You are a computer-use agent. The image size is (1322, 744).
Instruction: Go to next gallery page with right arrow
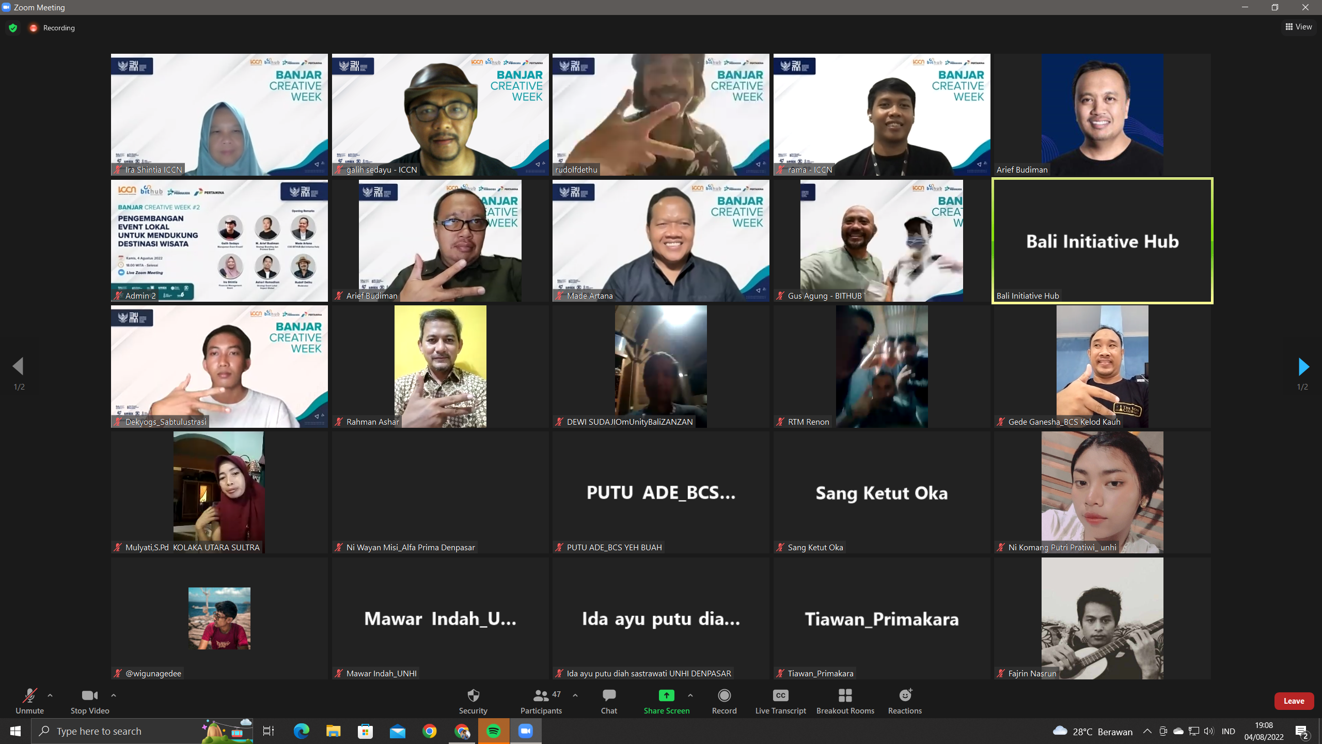point(1303,367)
